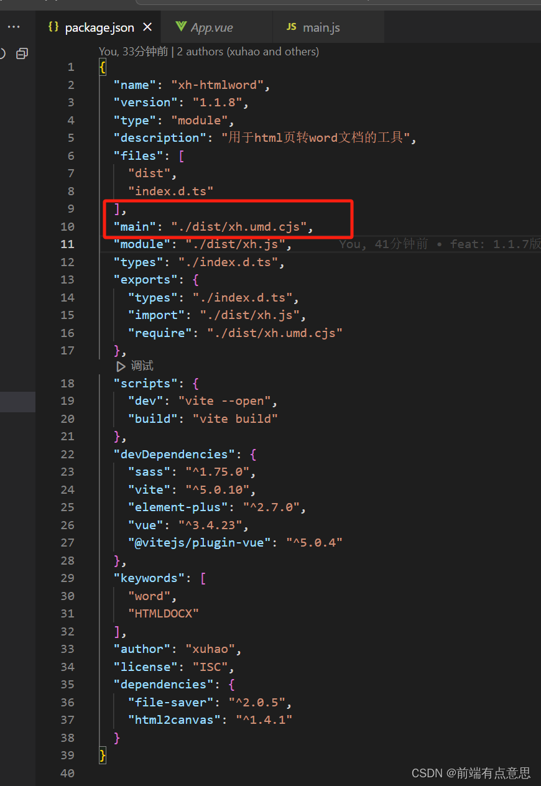Click the opening brace on line 1

[102, 67]
